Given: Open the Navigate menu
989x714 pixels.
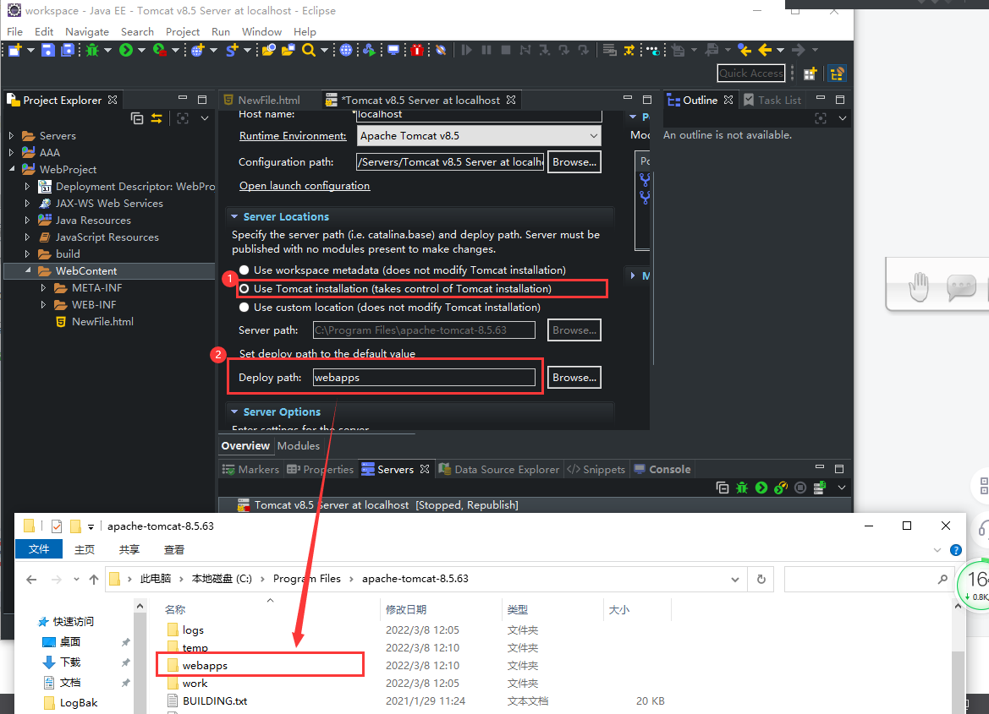Looking at the screenshot, I should tap(87, 31).
